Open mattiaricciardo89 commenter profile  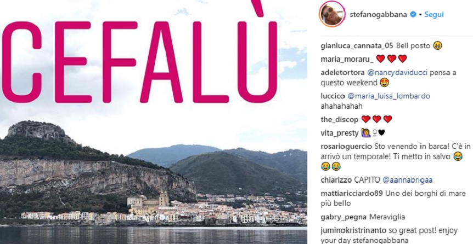click(351, 194)
